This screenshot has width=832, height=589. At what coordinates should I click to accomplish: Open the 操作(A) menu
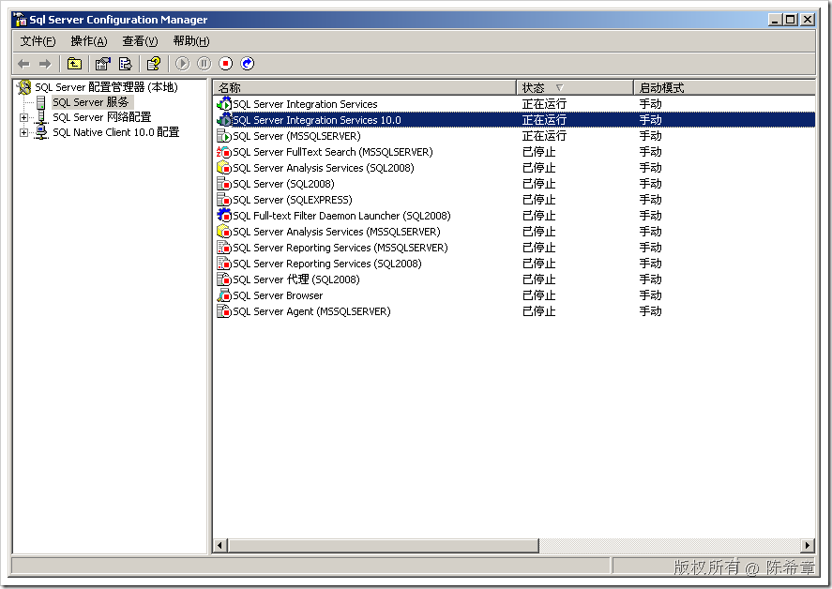[x=88, y=41]
